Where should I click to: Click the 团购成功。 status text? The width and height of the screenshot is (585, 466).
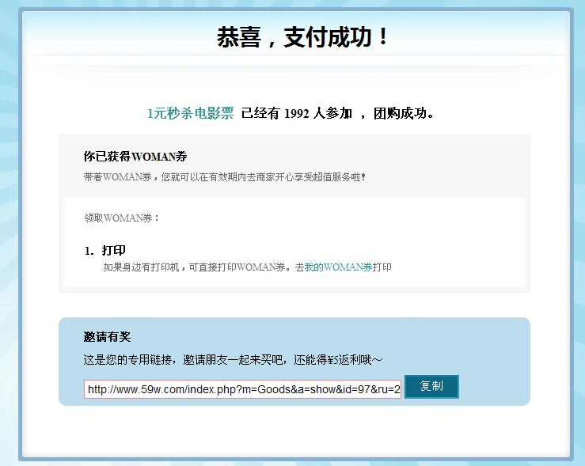(x=404, y=113)
